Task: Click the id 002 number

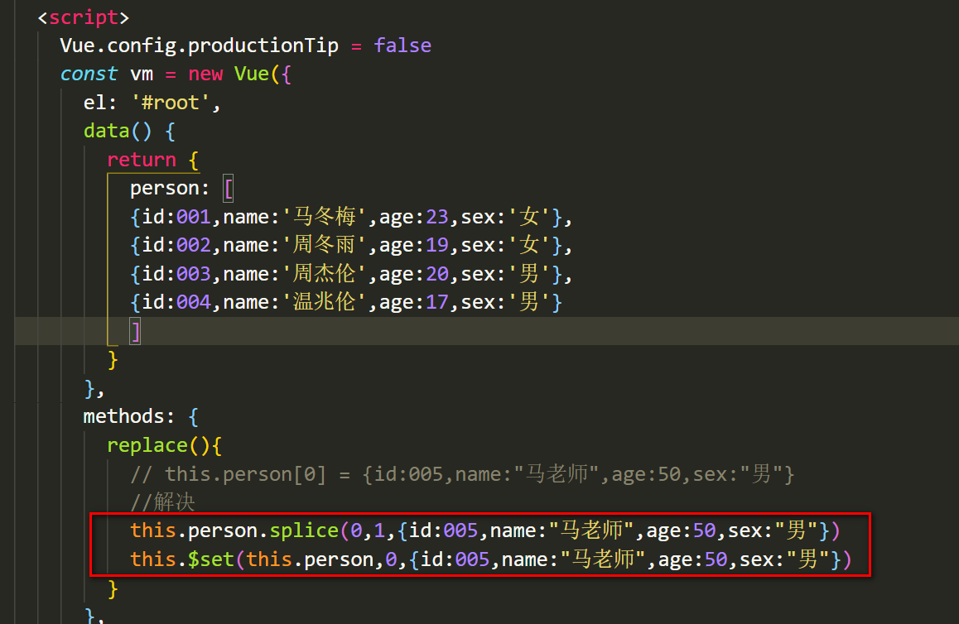Action: 193,245
